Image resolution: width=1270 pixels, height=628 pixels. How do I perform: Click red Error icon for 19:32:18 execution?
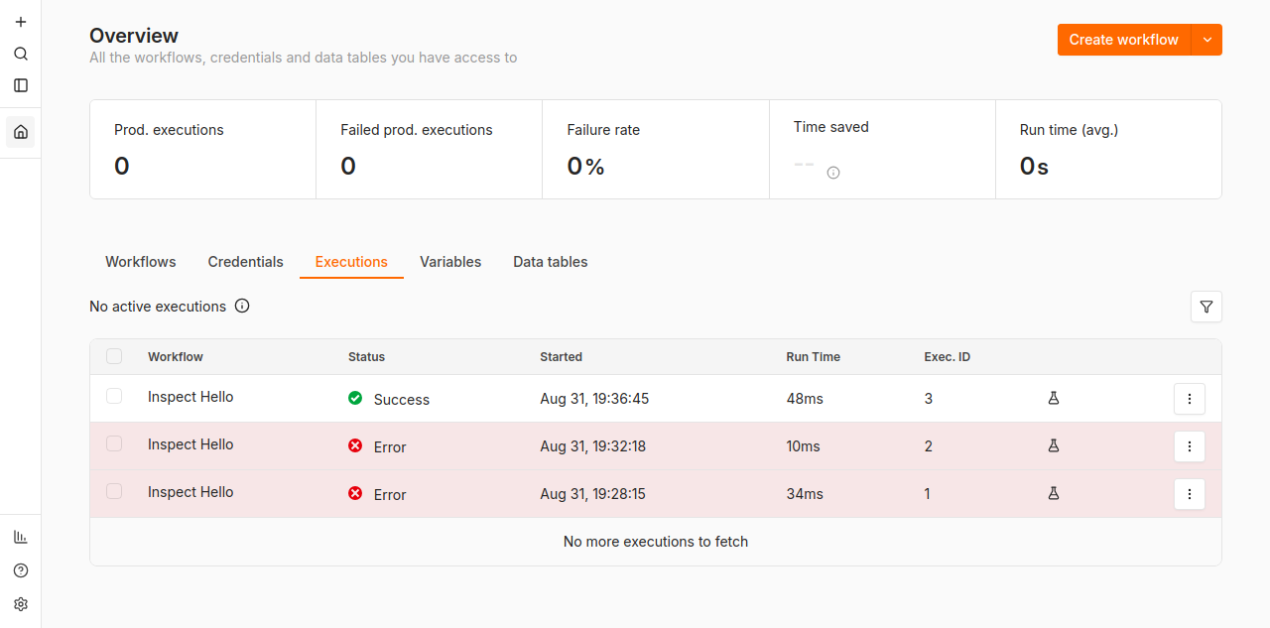tap(355, 445)
